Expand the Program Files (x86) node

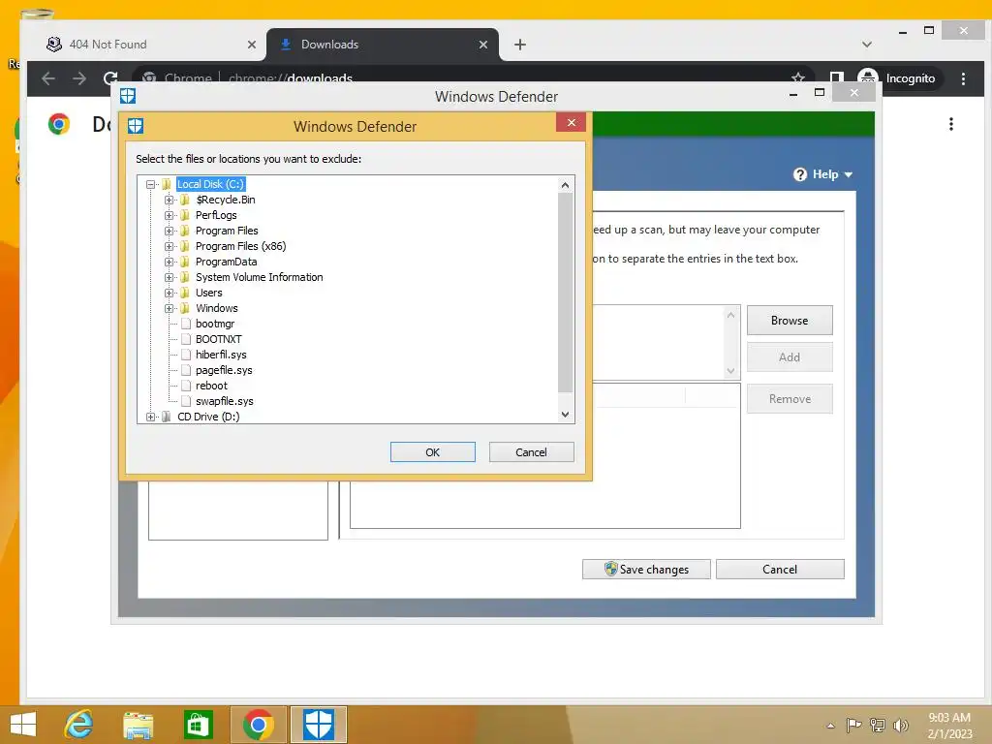(169, 246)
